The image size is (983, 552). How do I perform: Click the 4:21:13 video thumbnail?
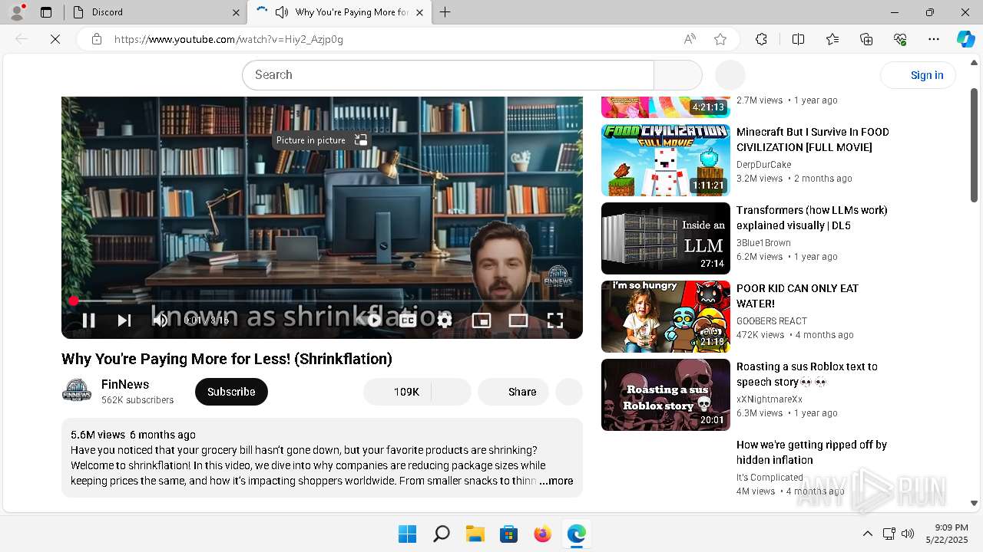(666, 107)
